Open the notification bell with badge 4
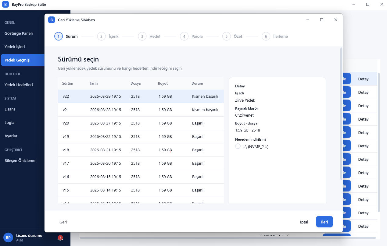The height and width of the screenshot is (246, 387). tap(60, 238)
